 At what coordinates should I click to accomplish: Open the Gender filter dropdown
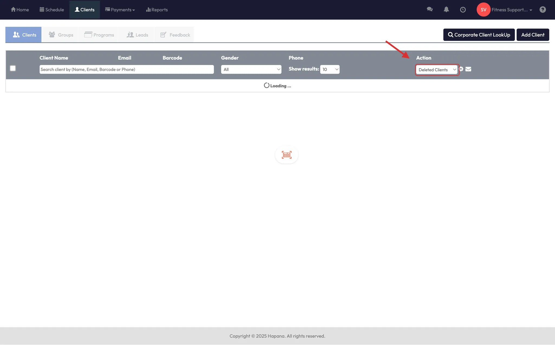[251, 69]
